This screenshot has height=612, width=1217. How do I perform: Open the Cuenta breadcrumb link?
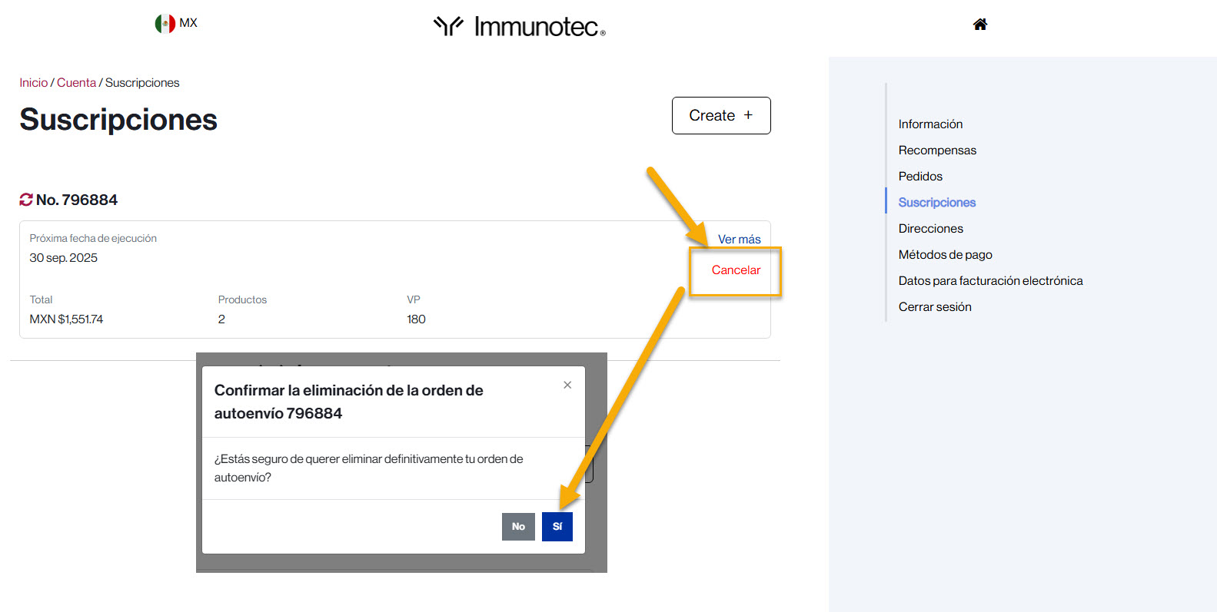click(x=76, y=83)
